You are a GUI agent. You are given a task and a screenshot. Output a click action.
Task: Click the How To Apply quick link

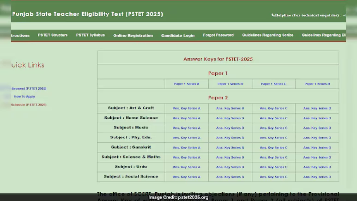click(x=24, y=96)
